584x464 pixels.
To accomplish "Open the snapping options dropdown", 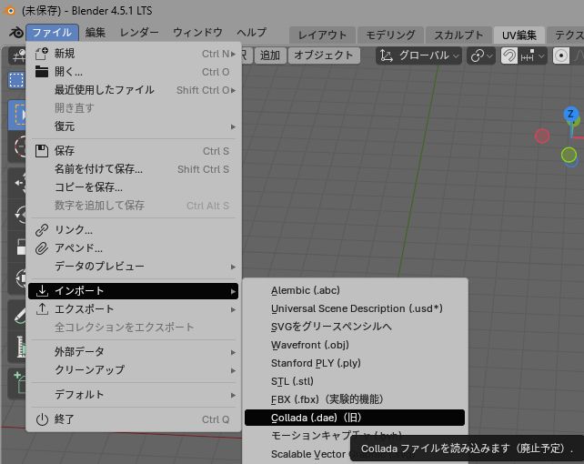I will tap(532, 55).
